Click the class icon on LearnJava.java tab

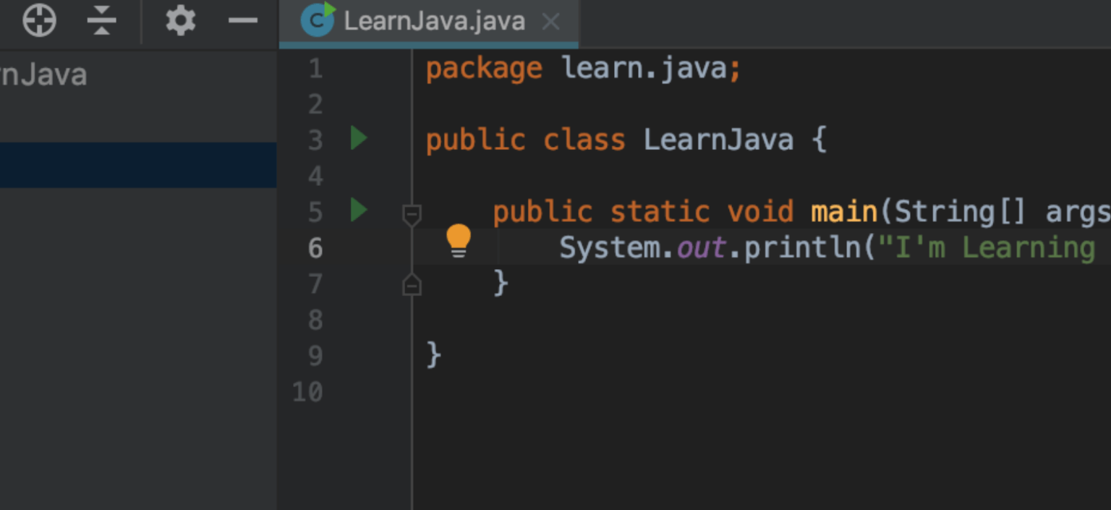tap(318, 21)
